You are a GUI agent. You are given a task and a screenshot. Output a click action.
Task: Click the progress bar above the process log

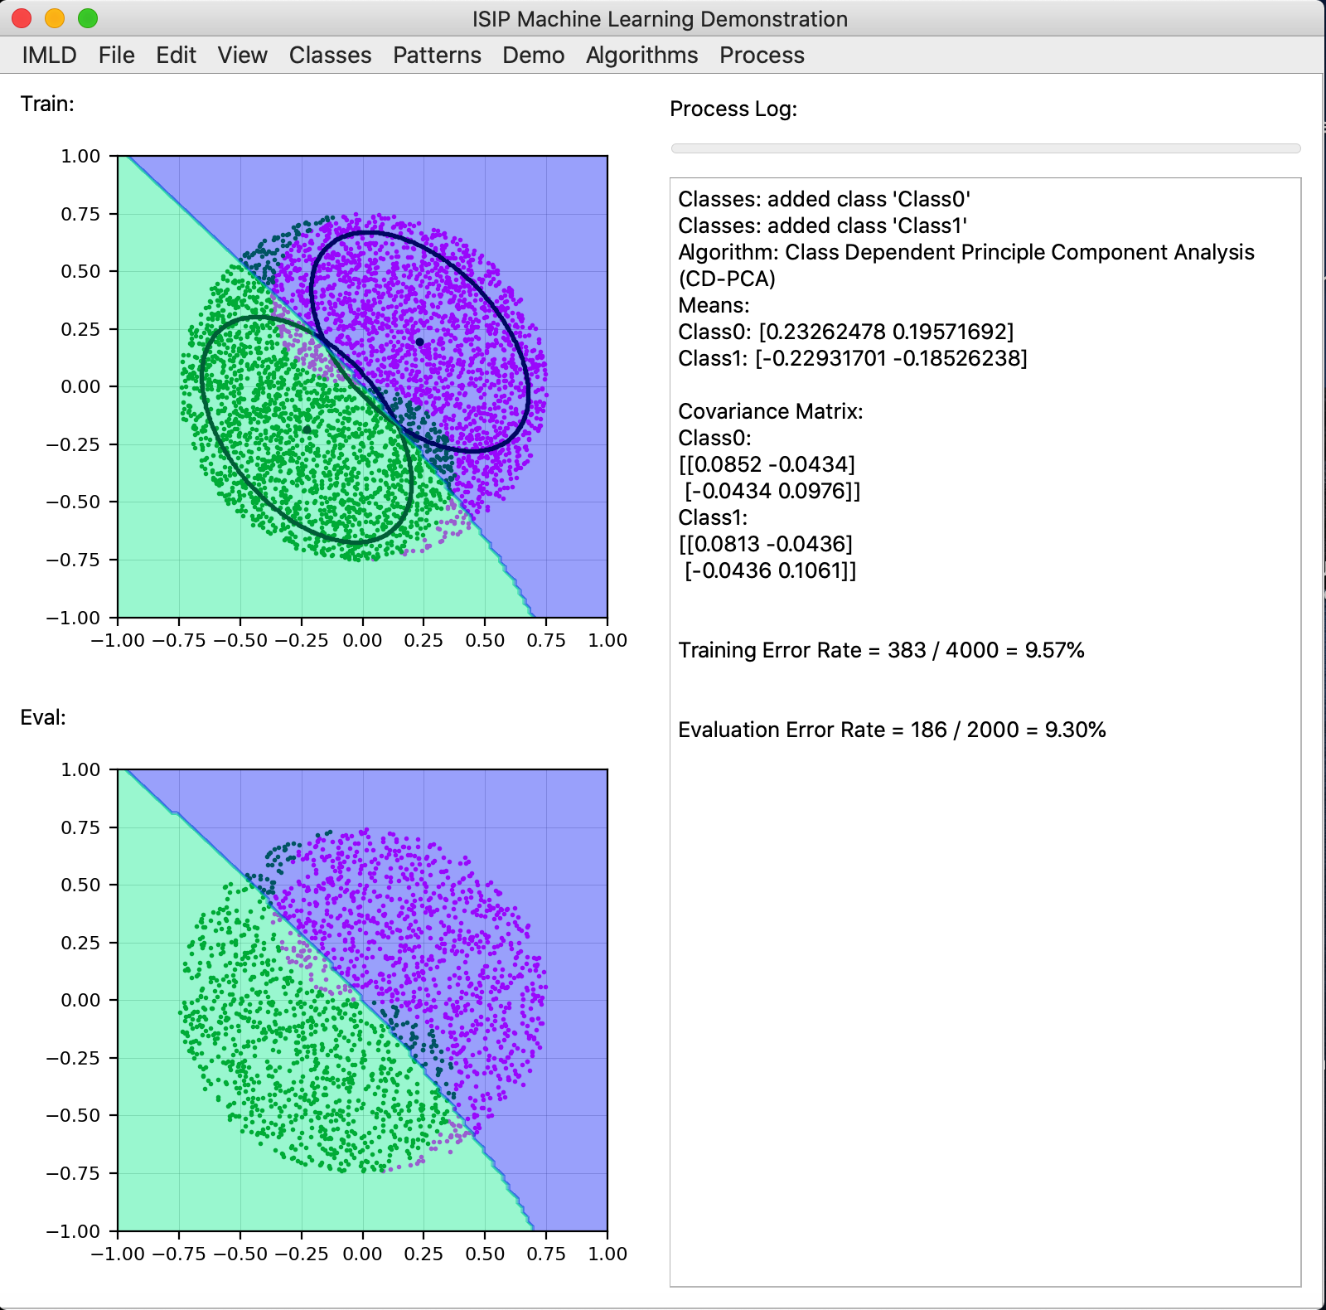[985, 148]
